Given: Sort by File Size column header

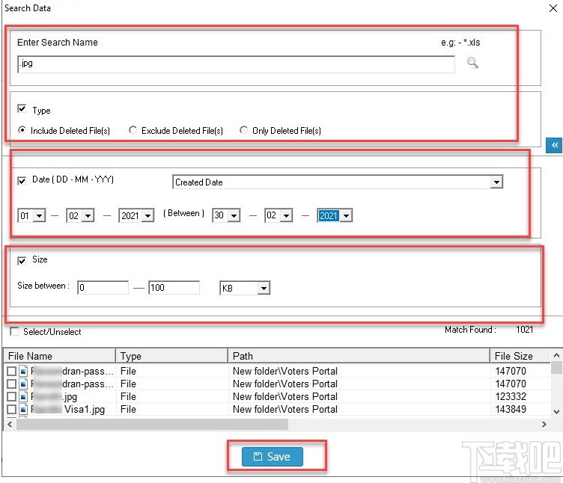Looking at the screenshot, I should 520,356.
